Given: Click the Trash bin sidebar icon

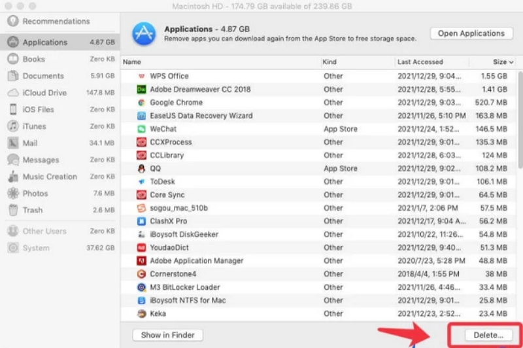Looking at the screenshot, I should [13, 210].
